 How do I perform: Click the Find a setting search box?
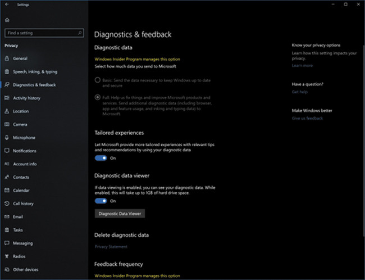pos(44,33)
